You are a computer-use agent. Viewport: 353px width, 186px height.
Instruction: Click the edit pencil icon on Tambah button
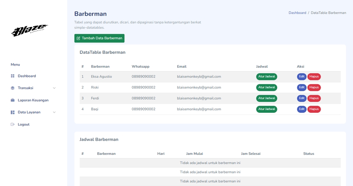[78, 38]
